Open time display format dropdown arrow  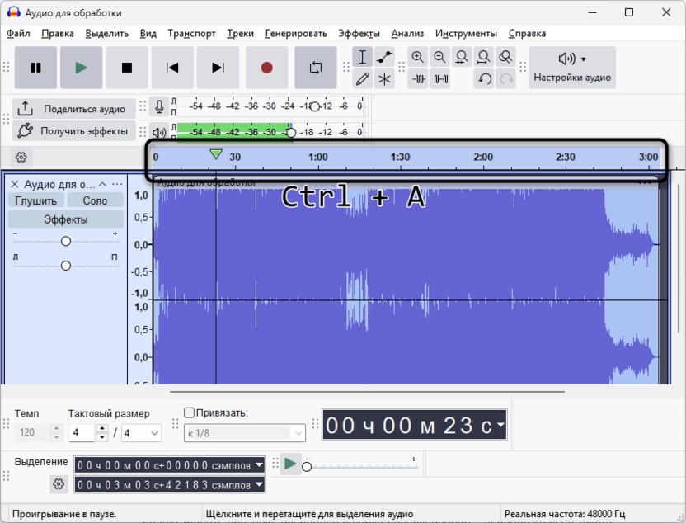tap(500, 424)
